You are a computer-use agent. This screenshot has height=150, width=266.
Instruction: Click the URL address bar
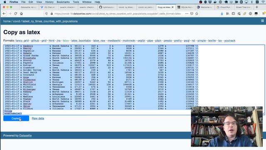pyautogui.click(x=117, y=14)
